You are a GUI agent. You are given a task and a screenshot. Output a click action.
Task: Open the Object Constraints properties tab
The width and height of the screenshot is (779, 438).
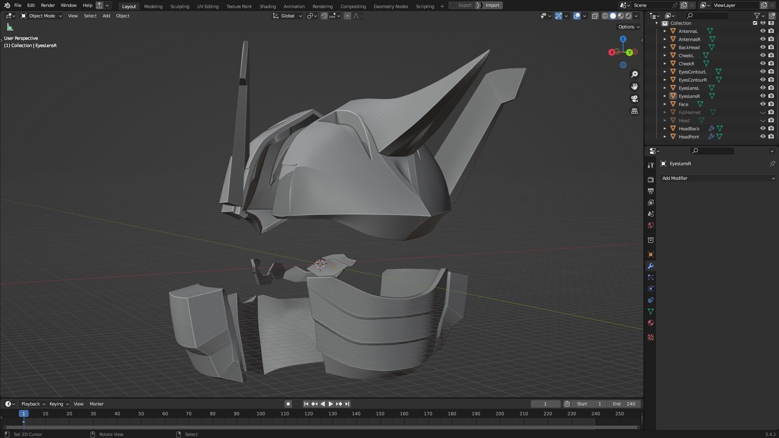[x=650, y=300]
